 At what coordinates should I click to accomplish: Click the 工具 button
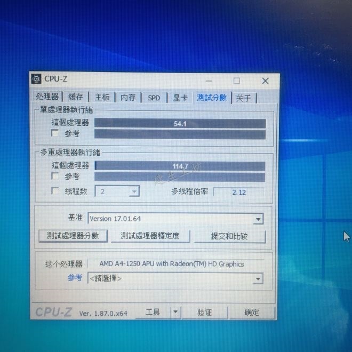[153, 312]
